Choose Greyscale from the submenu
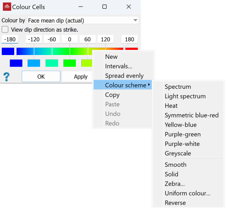The width and height of the screenshot is (225, 208). [178, 153]
